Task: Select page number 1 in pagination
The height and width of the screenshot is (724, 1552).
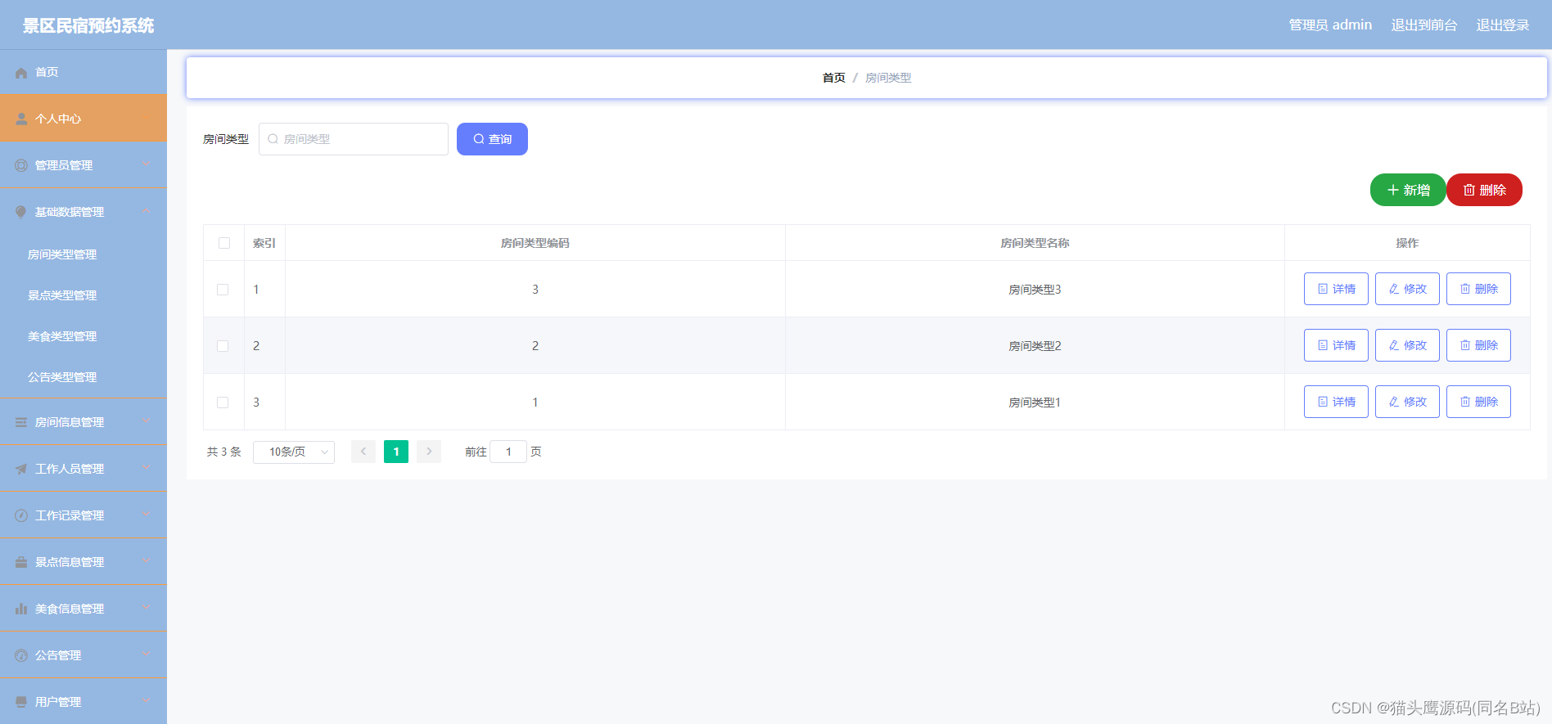Action: point(396,452)
